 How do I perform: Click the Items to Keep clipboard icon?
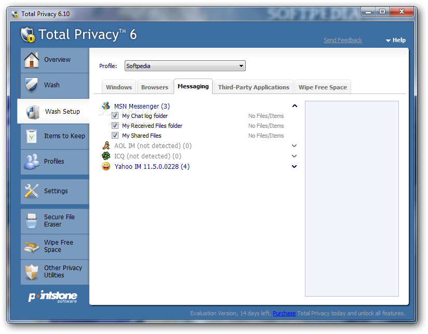point(32,136)
